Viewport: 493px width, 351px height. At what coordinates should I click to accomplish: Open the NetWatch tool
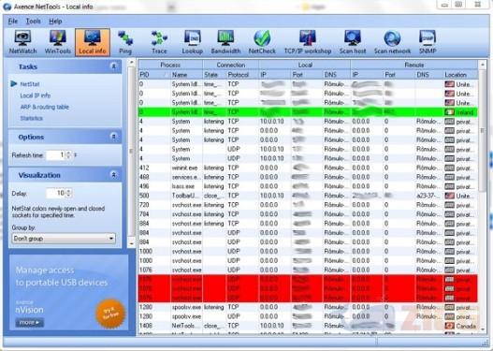click(x=22, y=42)
